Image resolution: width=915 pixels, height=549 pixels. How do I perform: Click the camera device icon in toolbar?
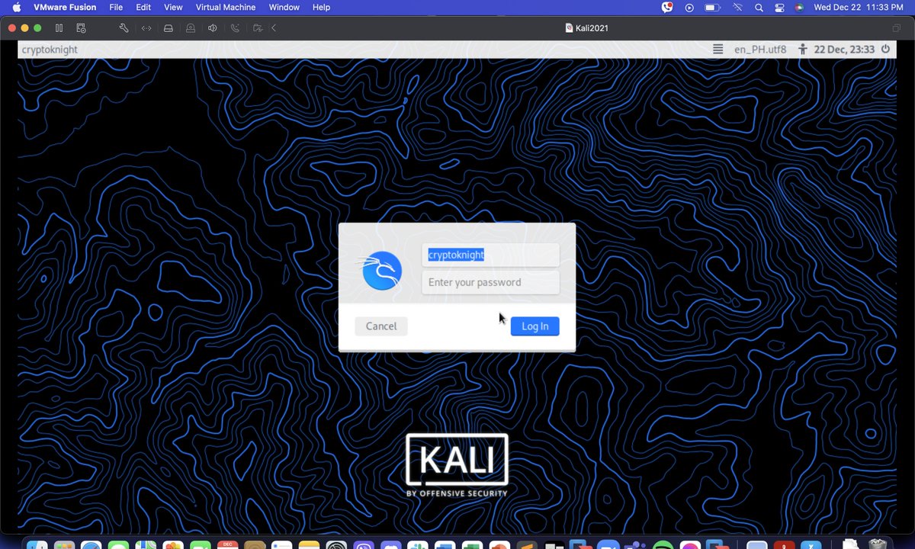click(x=191, y=28)
